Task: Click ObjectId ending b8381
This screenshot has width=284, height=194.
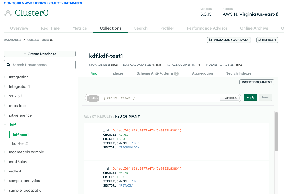Action: click(147, 130)
